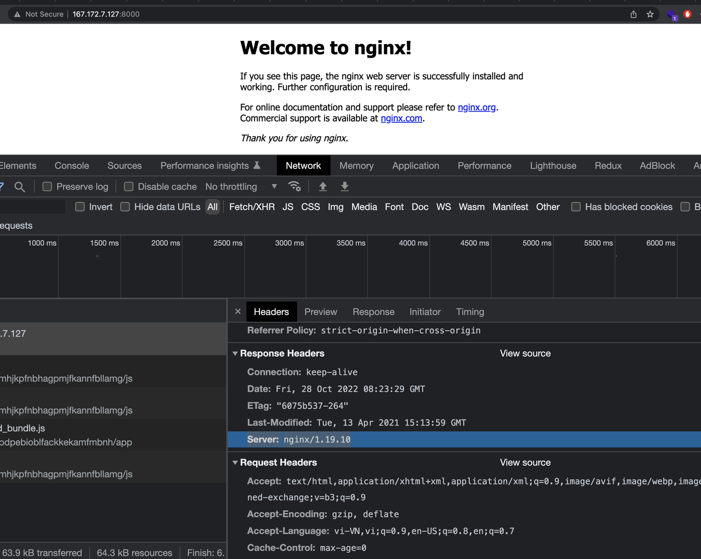Toggle the Hide data URLs checkbox
701x559 pixels.
(x=125, y=207)
